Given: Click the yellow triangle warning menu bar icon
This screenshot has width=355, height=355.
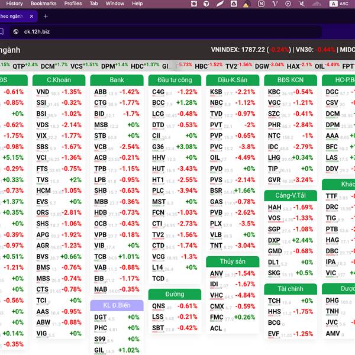Looking at the screenshot, I should click(x=246, y=4).
